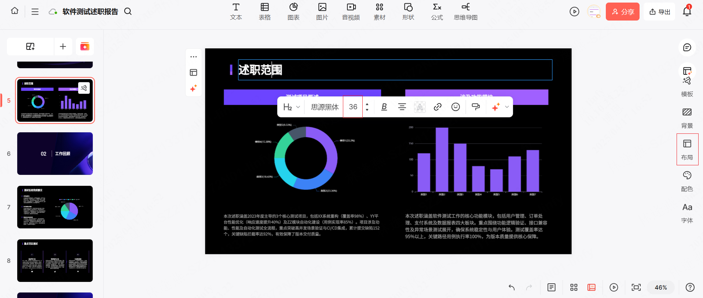The width and height of the screenshot is (703, 298).
Task: Click the font size field showing 36
Action: 353,107
